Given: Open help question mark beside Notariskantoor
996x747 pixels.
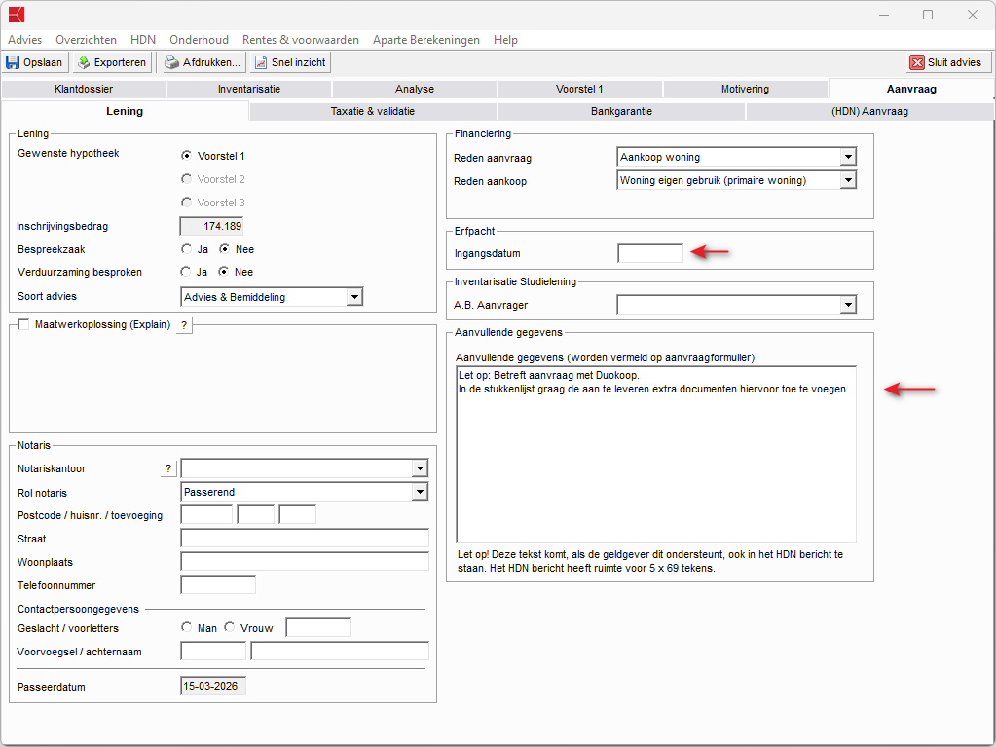Looking at the screenshot, I should click(x=167, y=468).
